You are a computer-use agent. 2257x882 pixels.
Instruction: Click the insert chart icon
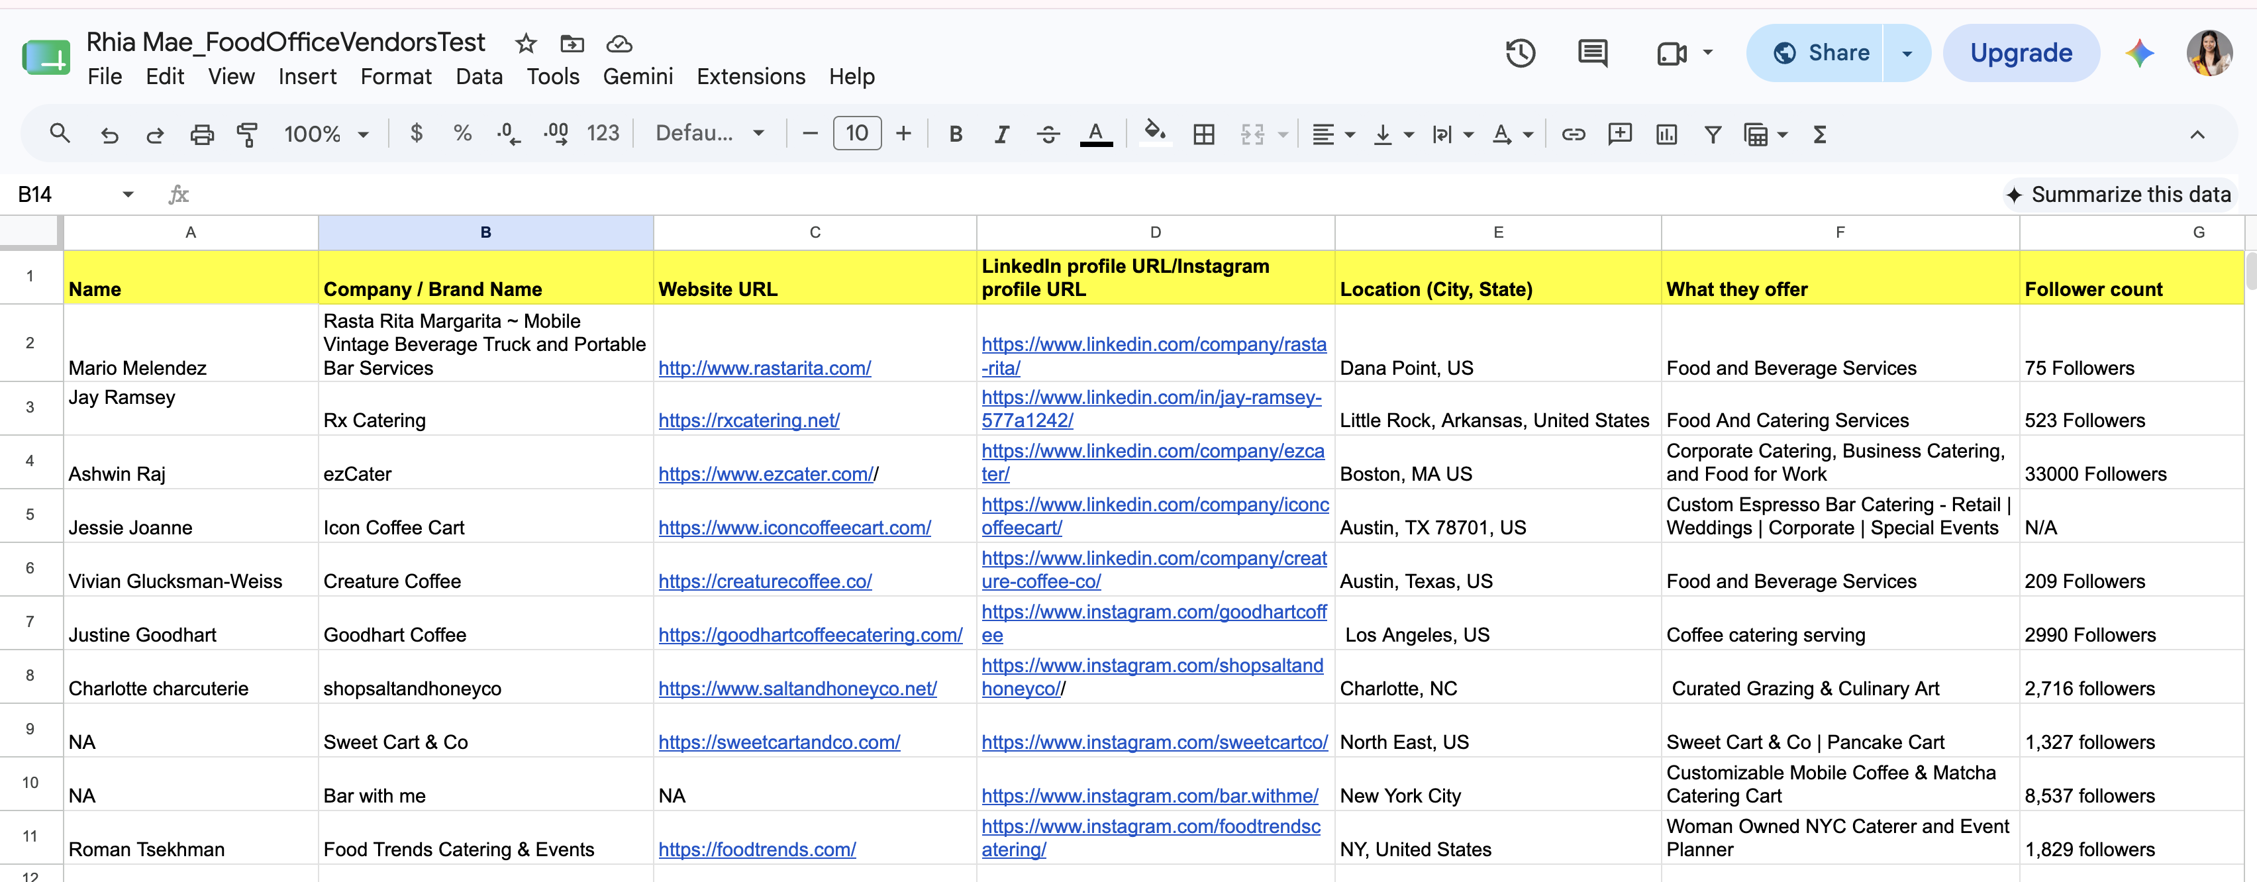[x=1666, y=134]
